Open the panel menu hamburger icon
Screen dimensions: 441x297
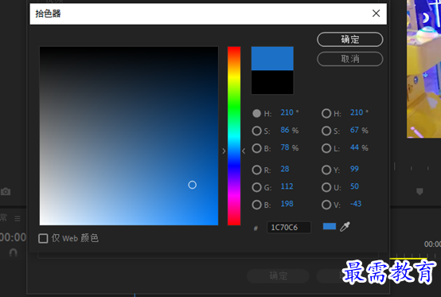coord(18,218)
